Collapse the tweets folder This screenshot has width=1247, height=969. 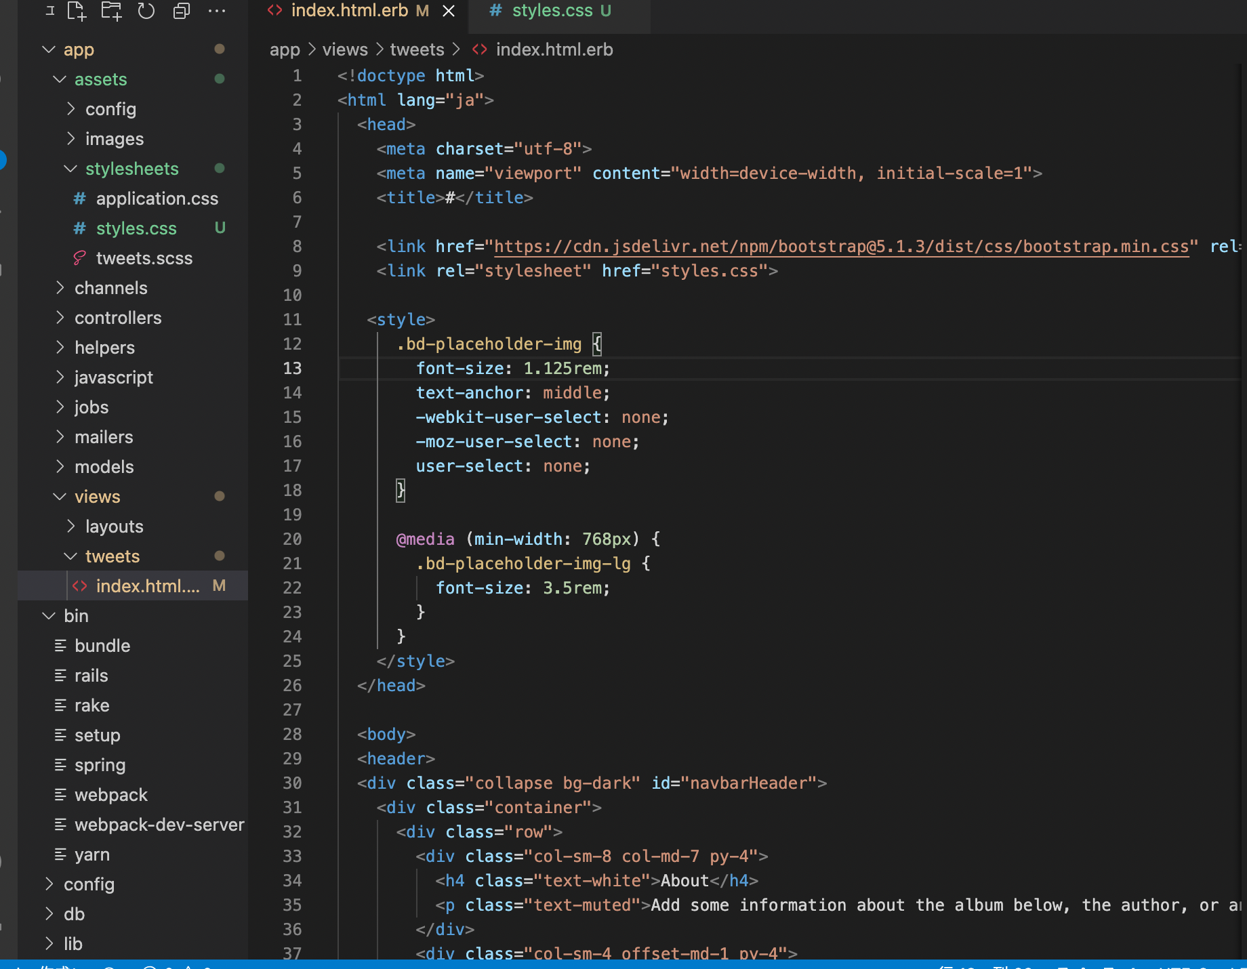tap(70, 556)
